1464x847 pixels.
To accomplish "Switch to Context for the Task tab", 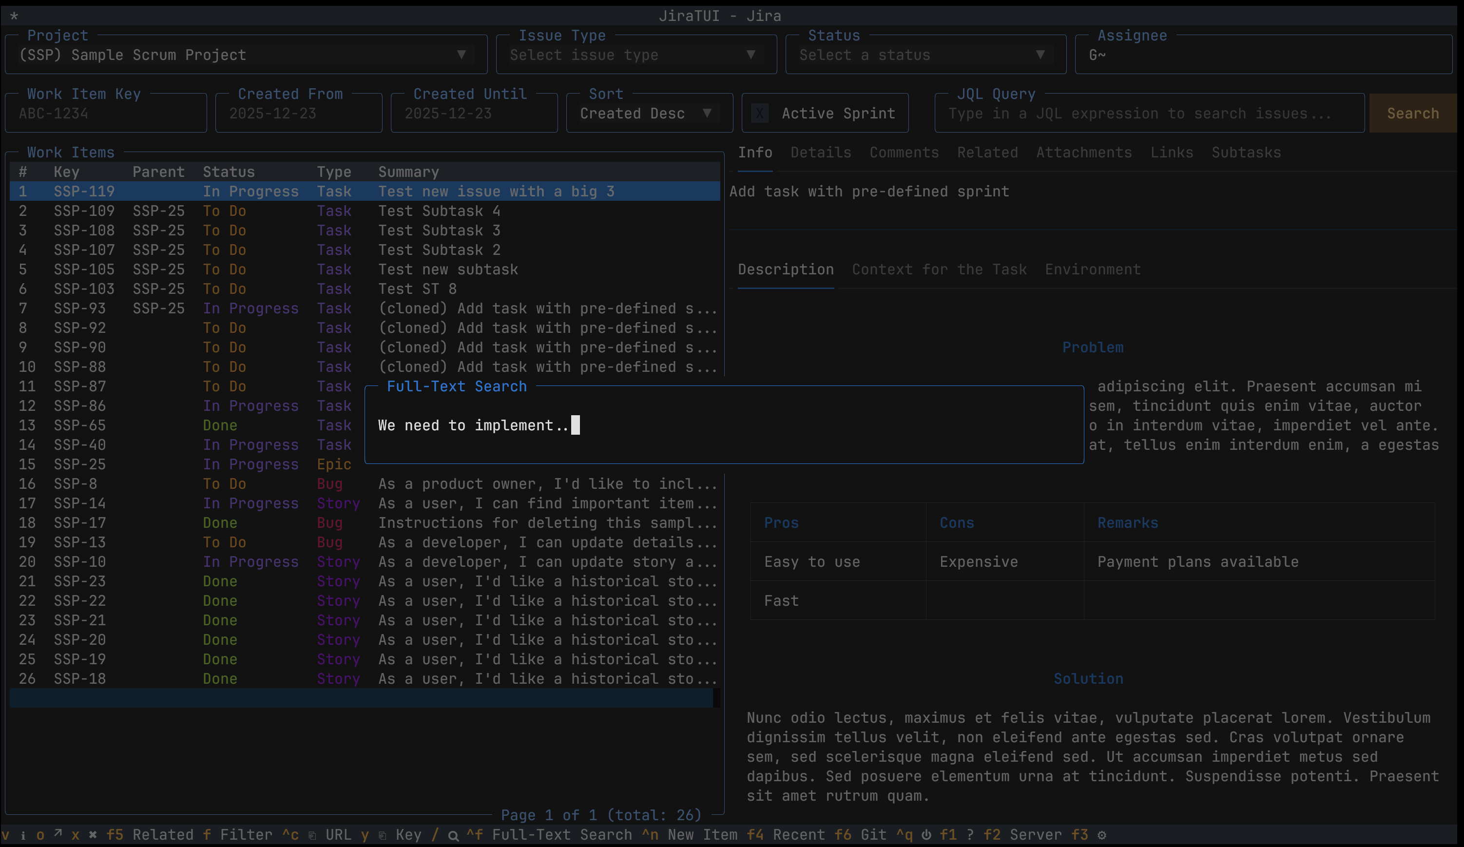I will tap(939, 269).
